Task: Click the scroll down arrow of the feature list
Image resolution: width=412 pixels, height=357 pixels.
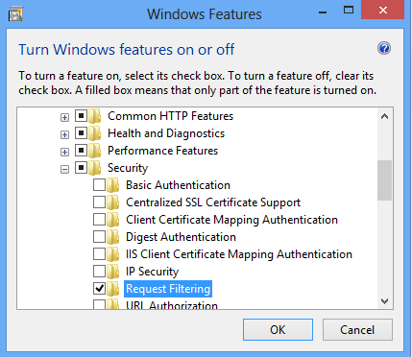Action: pos(384,301)
